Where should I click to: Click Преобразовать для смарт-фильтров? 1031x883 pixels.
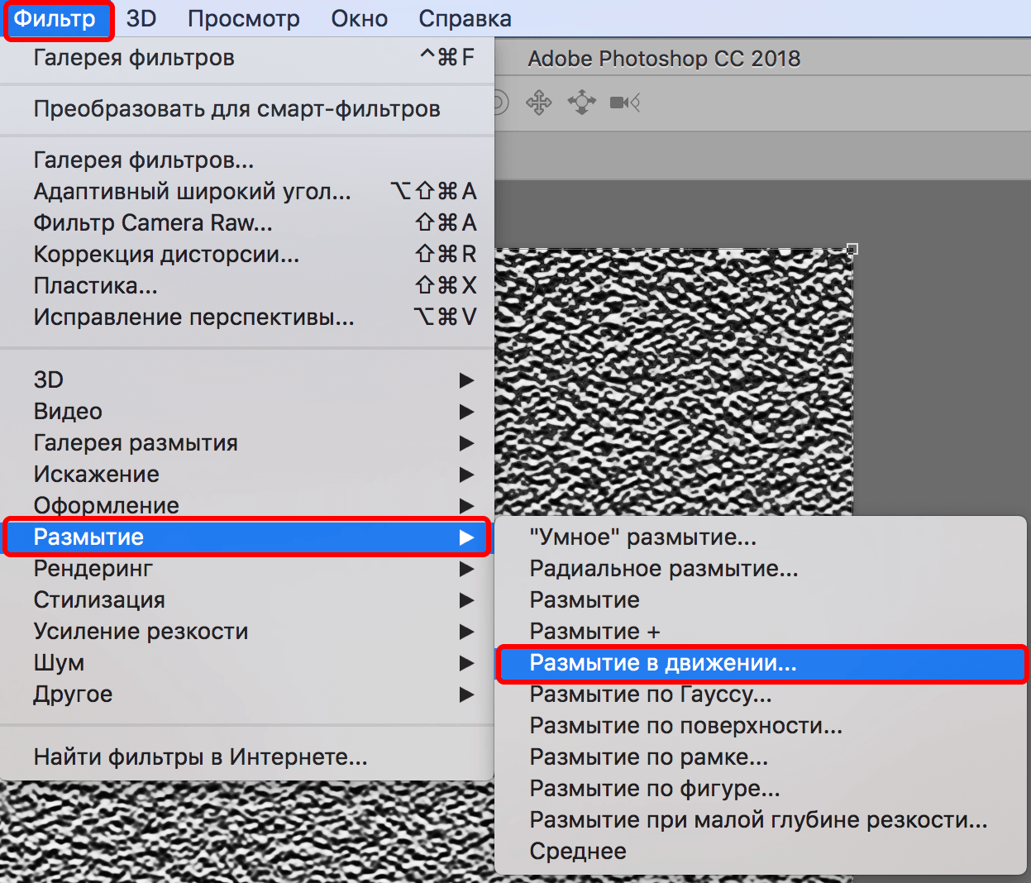[236, 109]
